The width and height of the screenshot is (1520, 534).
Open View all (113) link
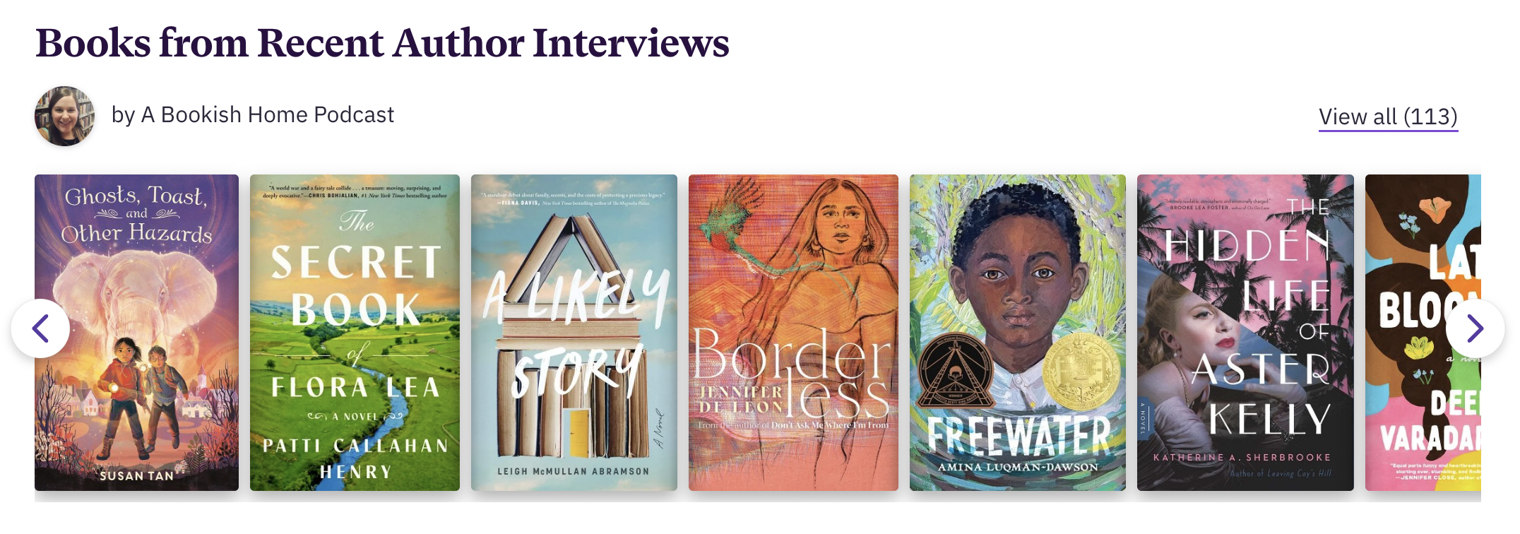pos(1388,117)
